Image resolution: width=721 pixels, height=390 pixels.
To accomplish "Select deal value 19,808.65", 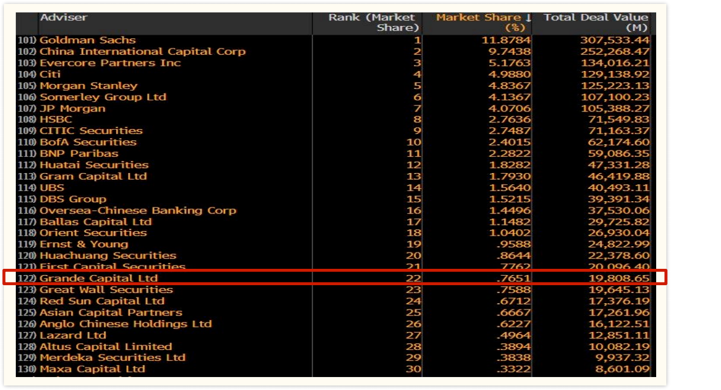I will [x=618, y=278].
